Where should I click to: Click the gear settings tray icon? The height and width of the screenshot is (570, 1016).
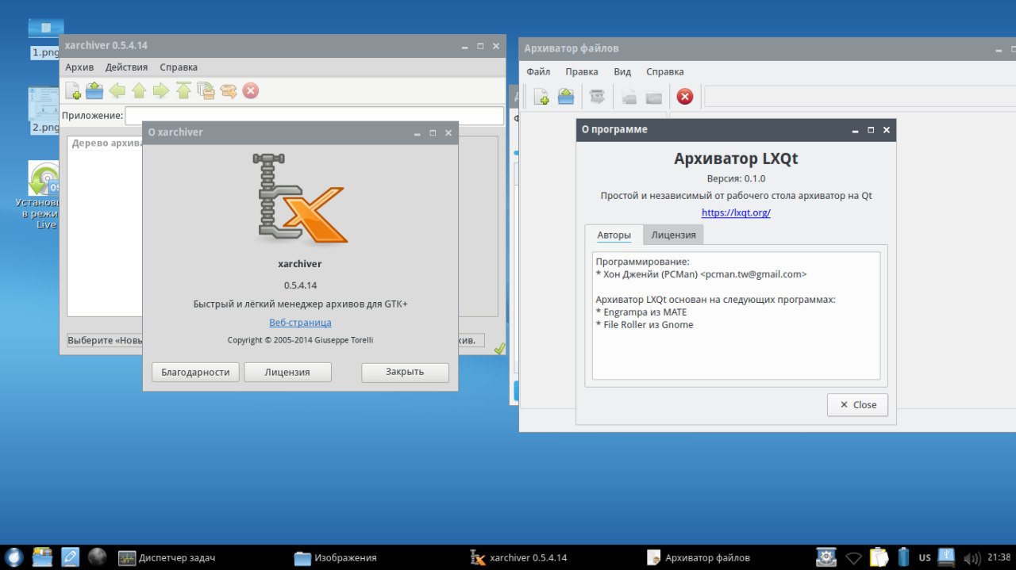point(827,557)
